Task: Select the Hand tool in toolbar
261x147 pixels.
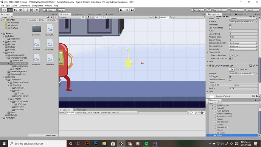Action: point(4,10)
